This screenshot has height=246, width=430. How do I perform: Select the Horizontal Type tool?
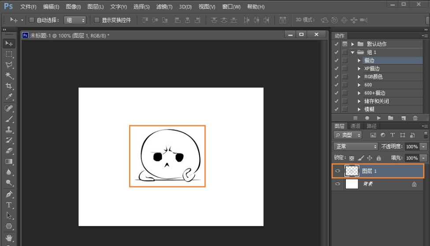9,205
